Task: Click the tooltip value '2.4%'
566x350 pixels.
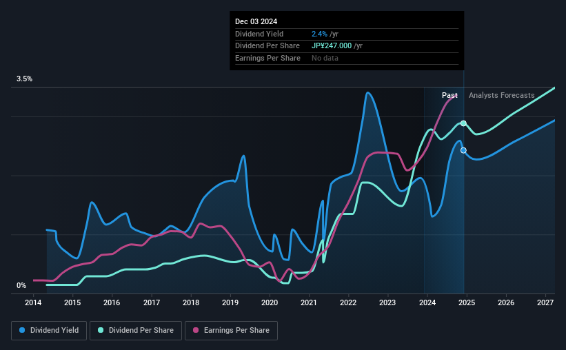Action: (319, 34)
